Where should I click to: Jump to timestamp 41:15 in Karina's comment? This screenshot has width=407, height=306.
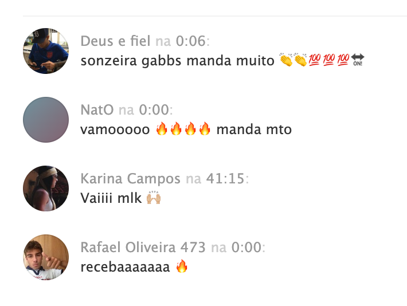tap(225, 179)
